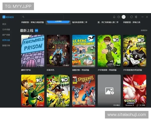Open the settings sliders icon
151x121 pixels.
point(136,17)
